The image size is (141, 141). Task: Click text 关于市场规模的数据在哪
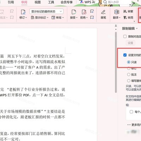pyautogui.click(x=20, y=111)
